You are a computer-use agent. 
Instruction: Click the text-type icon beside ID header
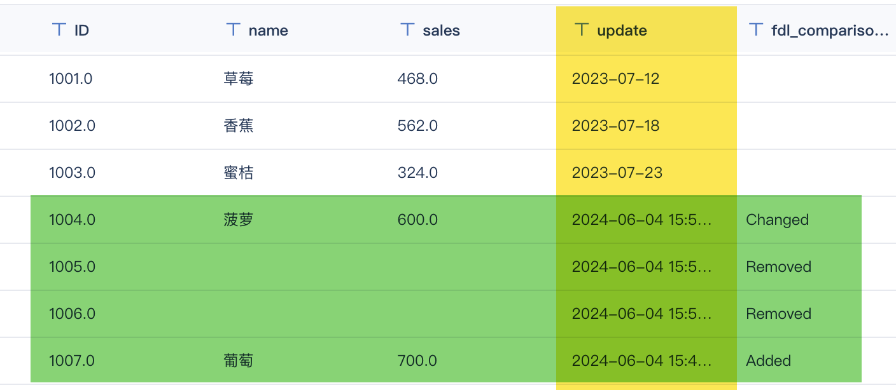[59, 30]
